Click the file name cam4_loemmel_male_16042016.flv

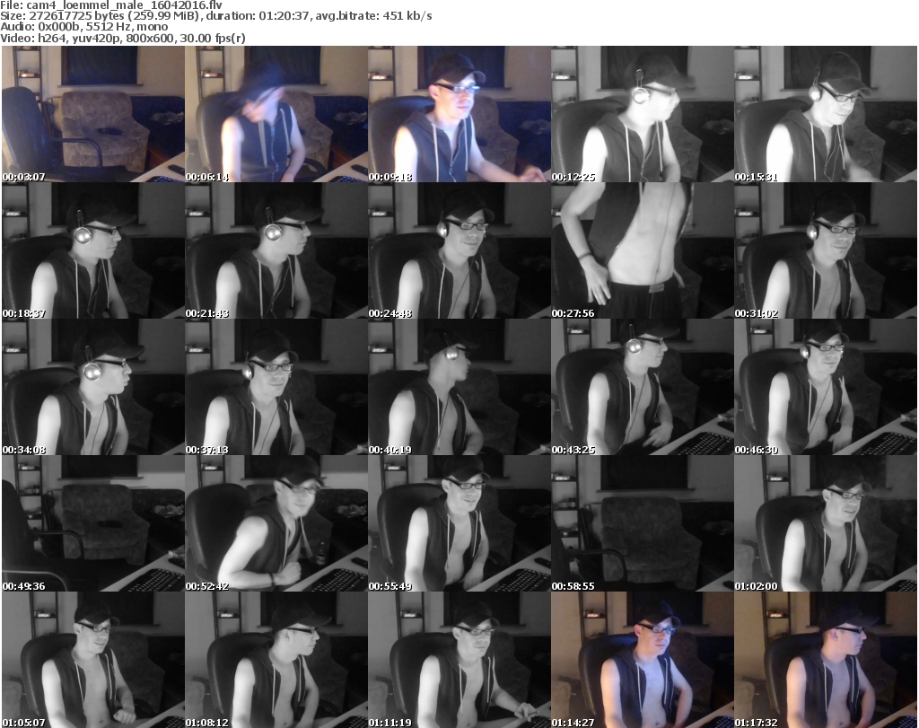point(124,5)
